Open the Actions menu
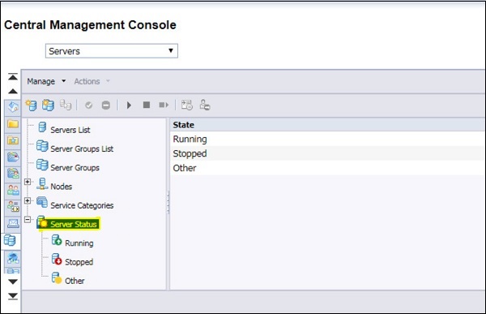Viewport: 486px width, 314px height. (92, 81)
